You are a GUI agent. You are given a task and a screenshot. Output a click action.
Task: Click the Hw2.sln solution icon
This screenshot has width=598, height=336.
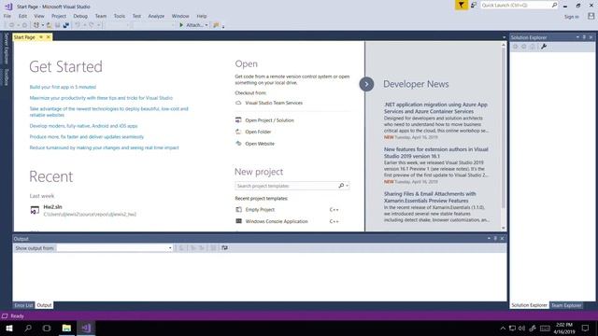[35, 210]
